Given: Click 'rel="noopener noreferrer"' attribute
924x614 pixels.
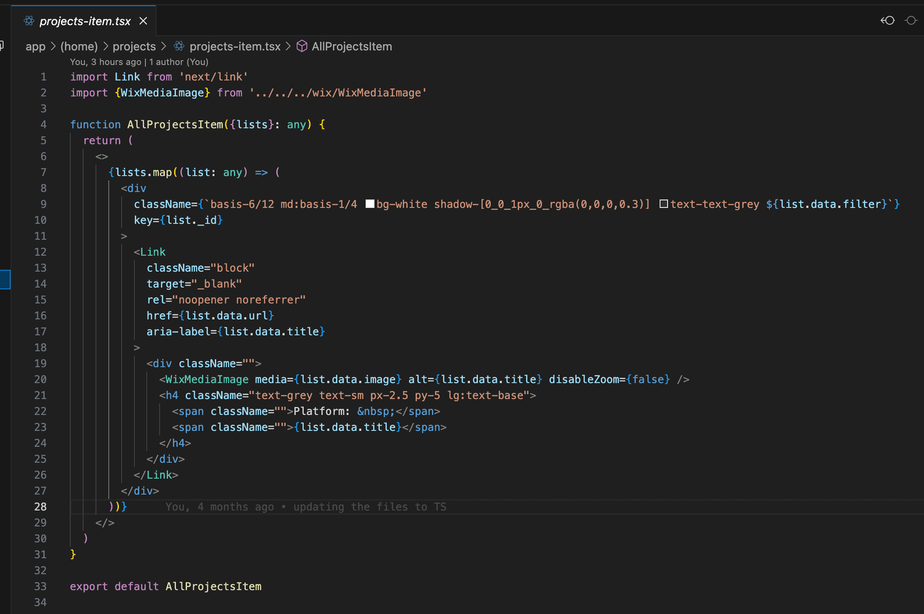Looking at the screenshot, I should point(226,300).
